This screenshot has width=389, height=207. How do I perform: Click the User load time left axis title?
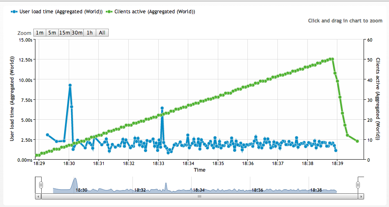click(12, 99)
